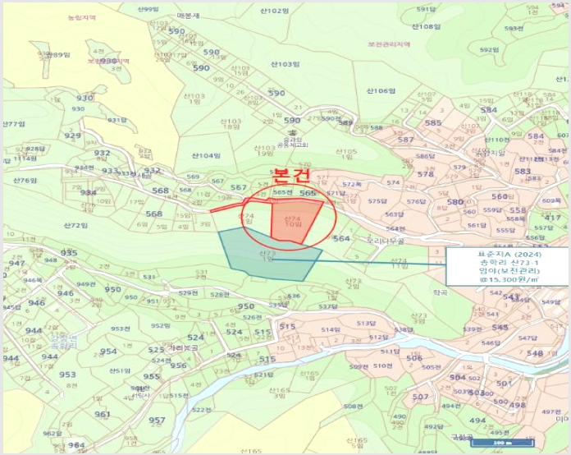The height and width of the screenshot is (455, 571).
Task: Click the 546답 parcel label
Action: pos(491,342)
